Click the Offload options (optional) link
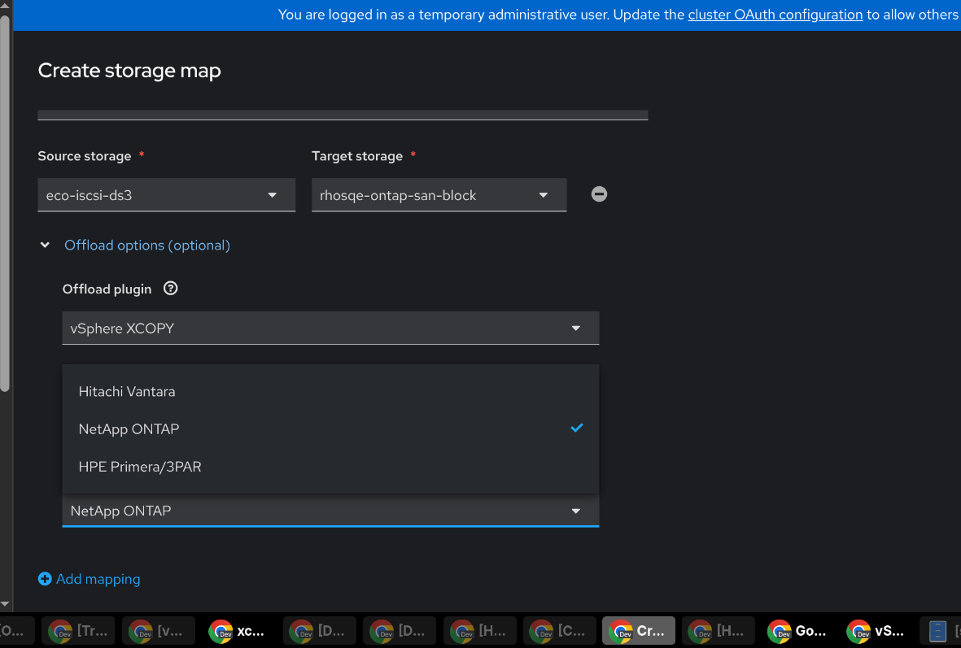Screen dimensions: 961x648 [147, 245]
